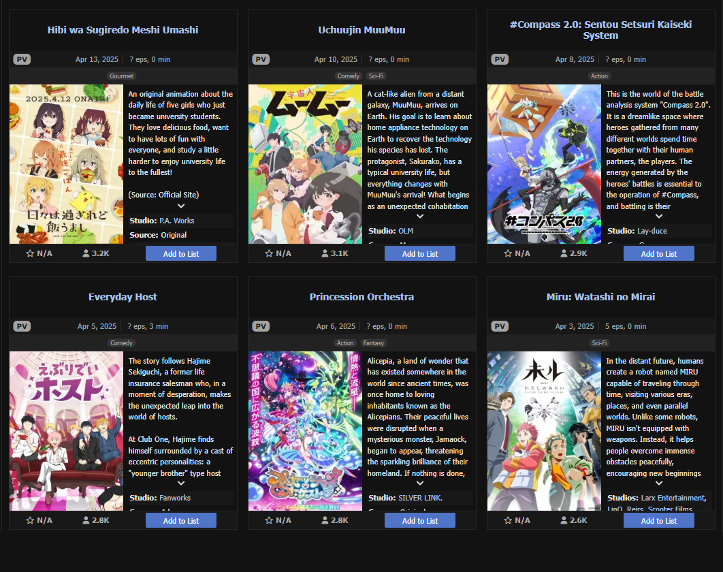Click members icon showing 3.1K on Uchuujin MuuMuu

(325, 253)
